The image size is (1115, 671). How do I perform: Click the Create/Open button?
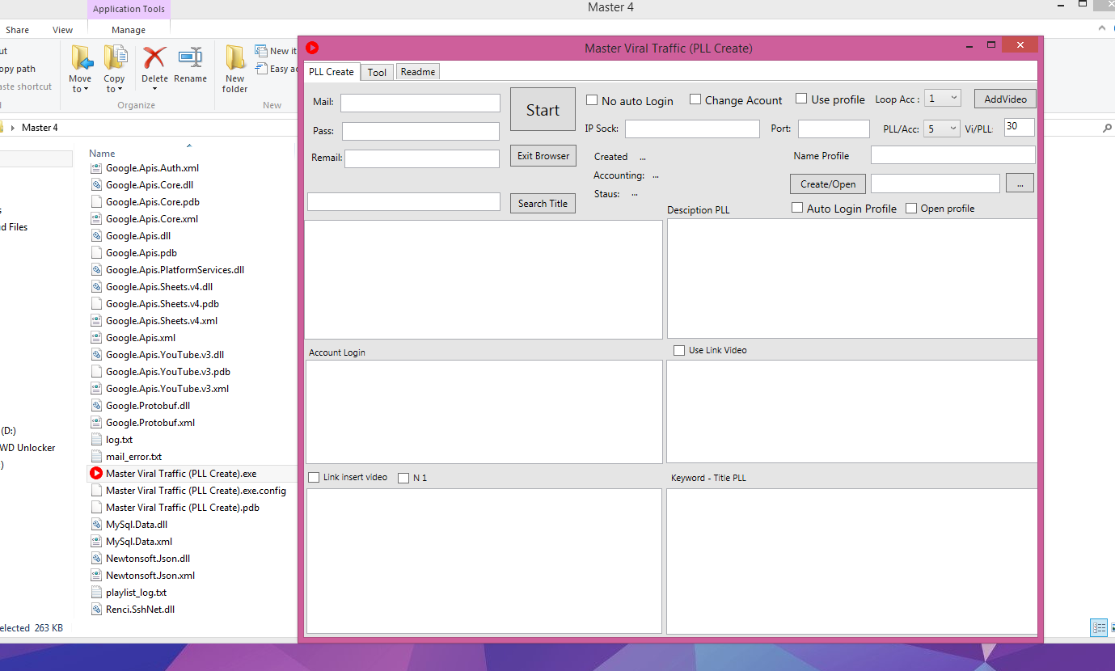click(828, 184)
